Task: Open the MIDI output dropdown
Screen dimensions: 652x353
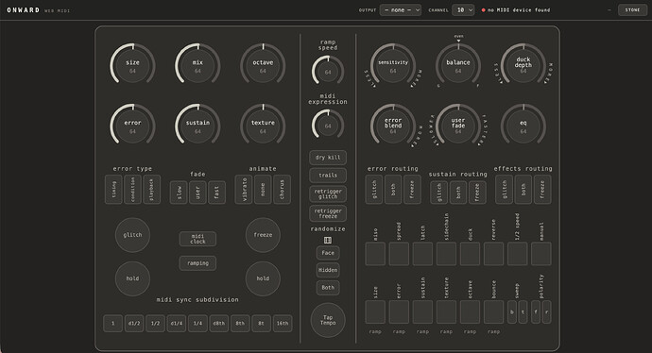Action: point(401,10)
